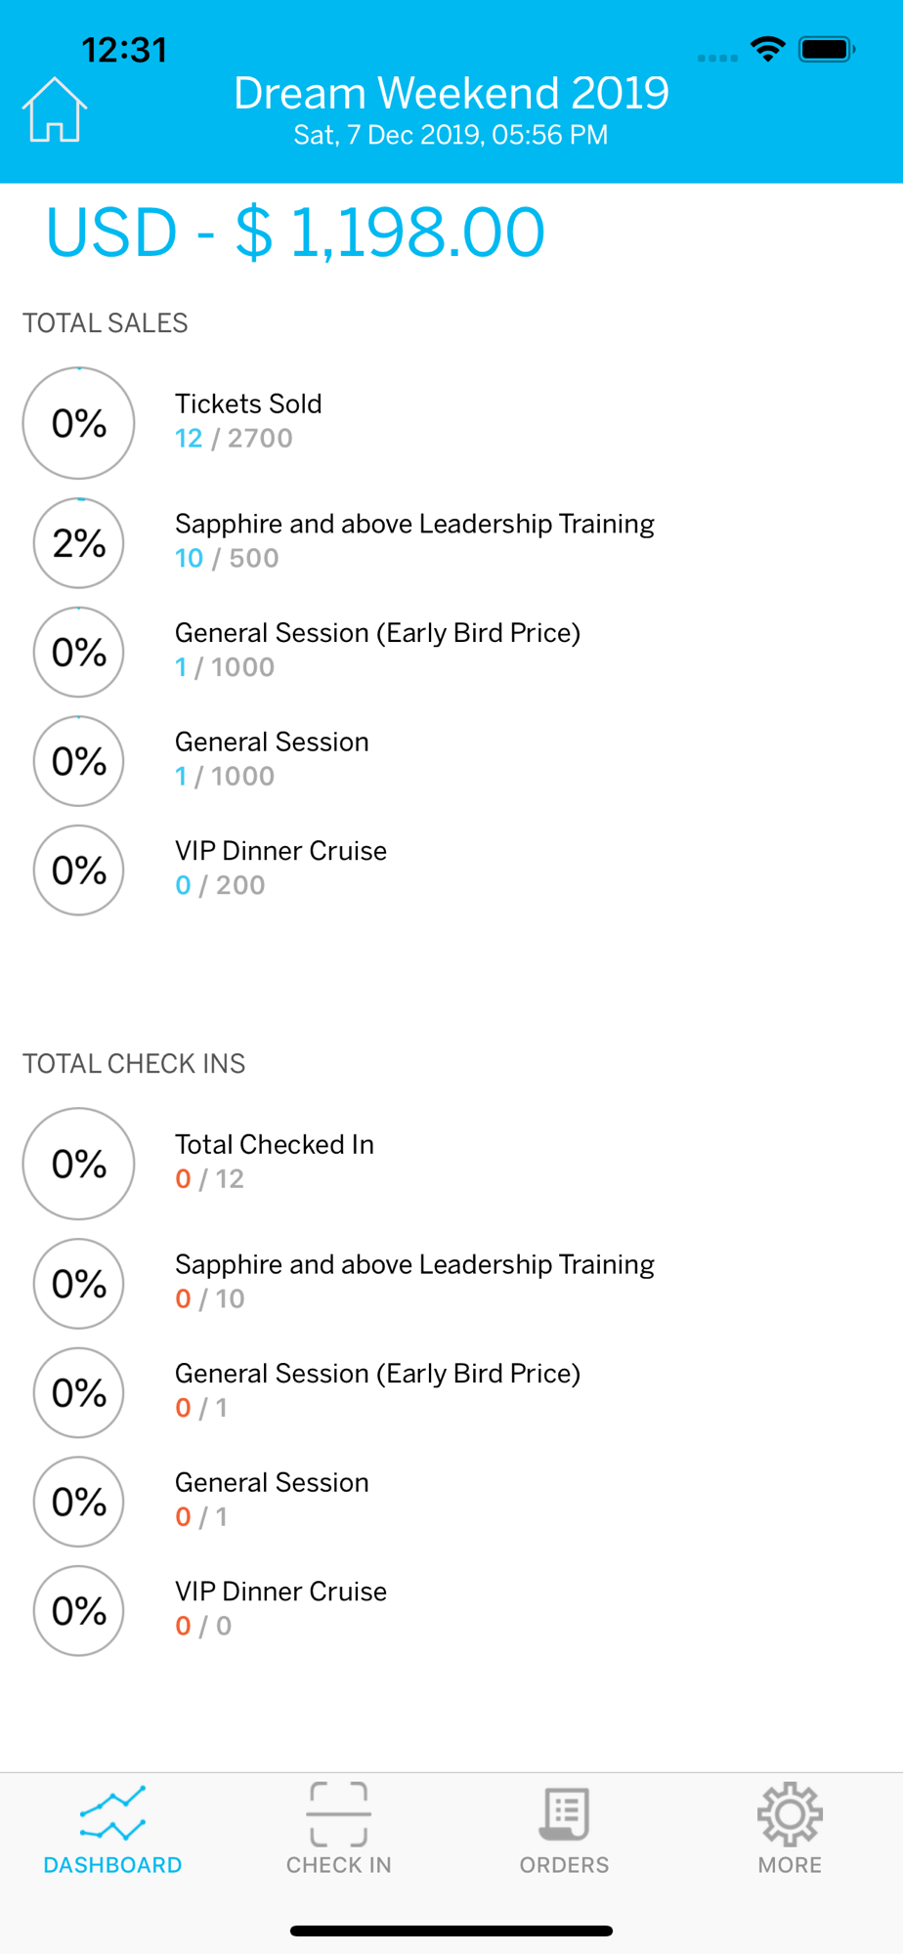Tap the USD - $ 1,198.00 total

(295, 233)
